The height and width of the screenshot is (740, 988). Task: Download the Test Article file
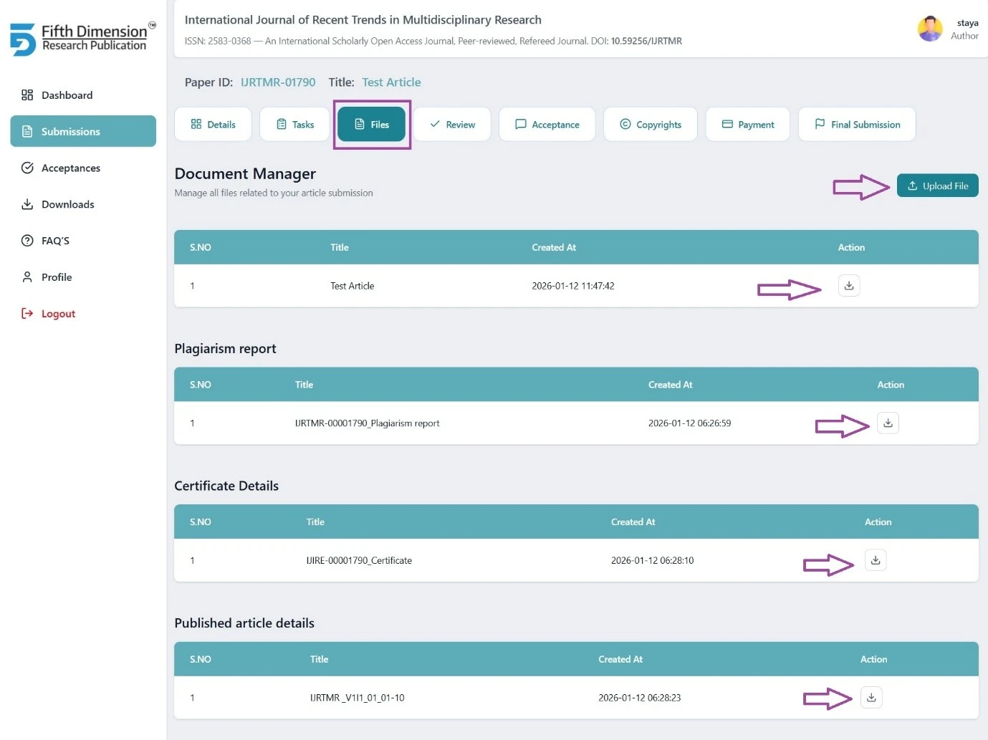[849, 286]
